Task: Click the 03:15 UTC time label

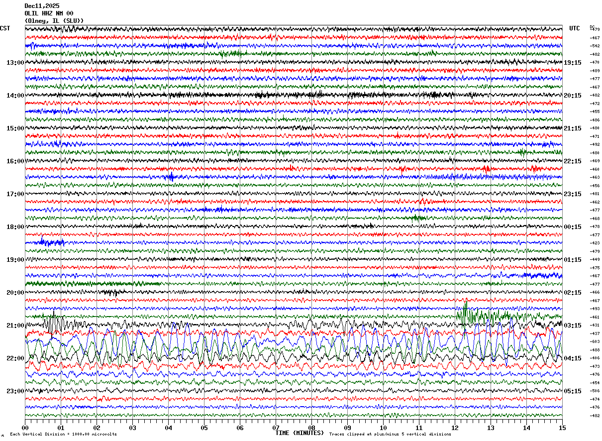Action: tap(572, 326)
